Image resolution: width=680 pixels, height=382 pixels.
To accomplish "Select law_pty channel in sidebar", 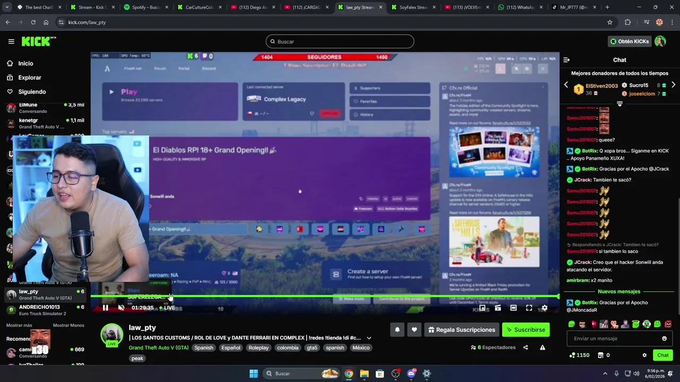I will click(45, 294).
